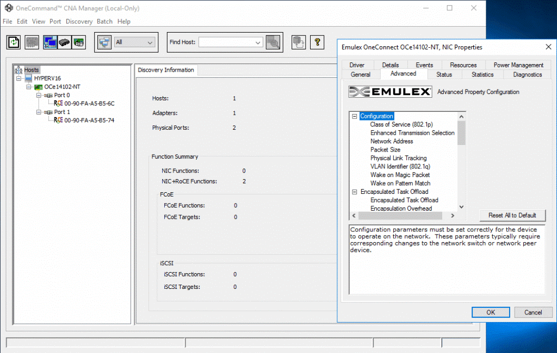557x353 pixels.
Task: Click the OneCommand app icon in title bar
Action: [x=9, y=8]
